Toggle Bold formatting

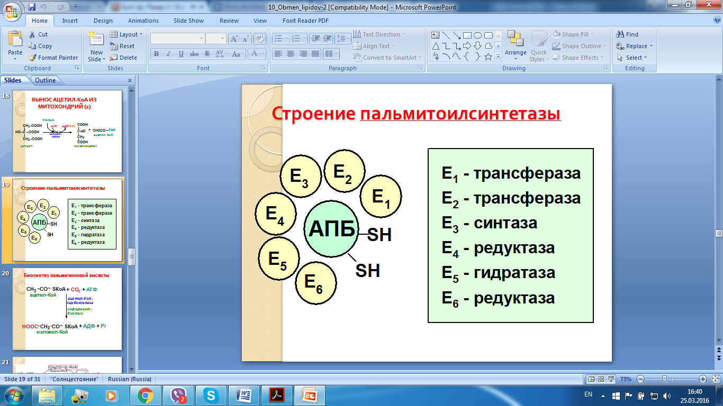point(156,54)
